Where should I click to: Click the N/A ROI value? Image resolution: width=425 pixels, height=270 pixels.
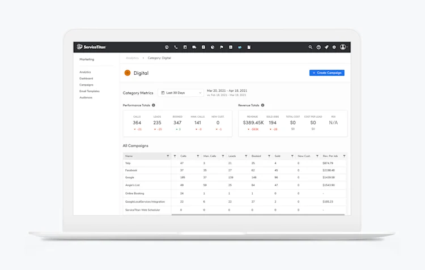click(333, 123)
